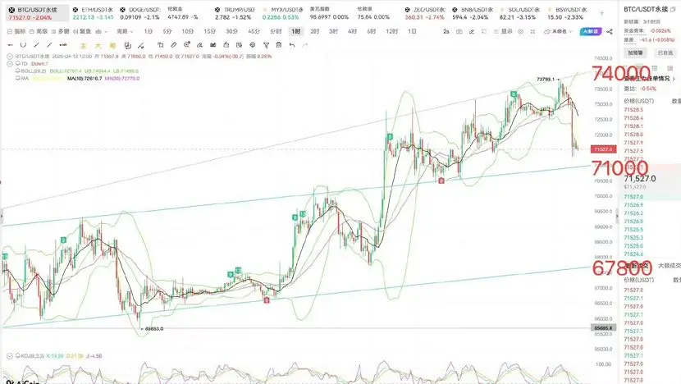
Task: Open 指标 indicators panel
Action: tap(16, 31)
